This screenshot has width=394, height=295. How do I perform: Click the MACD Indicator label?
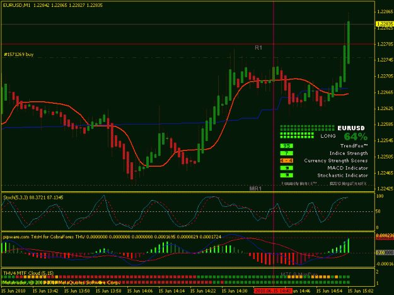(x=347, y=168)
